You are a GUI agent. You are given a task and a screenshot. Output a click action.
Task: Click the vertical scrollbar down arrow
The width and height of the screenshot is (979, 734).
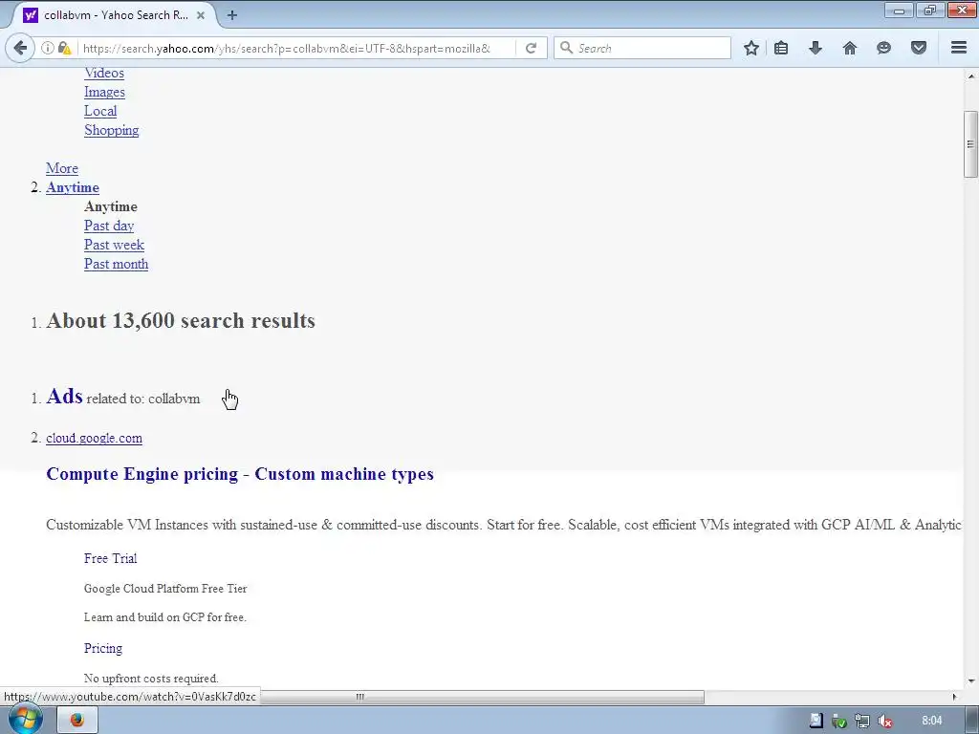[971, 680]
